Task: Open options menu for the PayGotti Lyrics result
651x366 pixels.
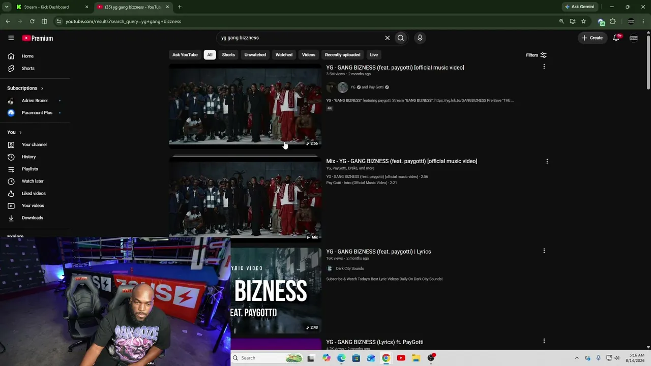Action: pyautogui.click(x=544, y=341)
